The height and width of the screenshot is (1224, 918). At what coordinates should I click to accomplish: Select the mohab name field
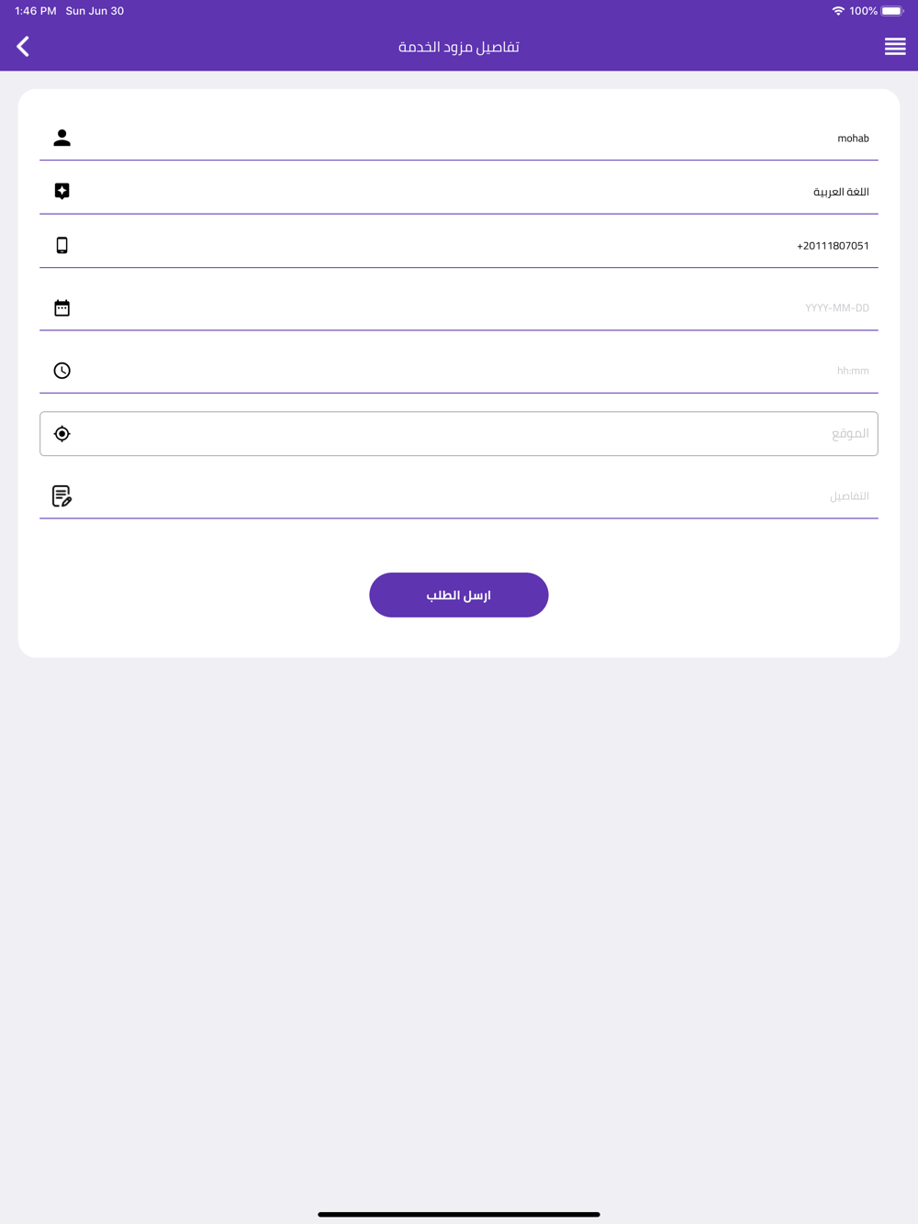[x=459, y=139]
